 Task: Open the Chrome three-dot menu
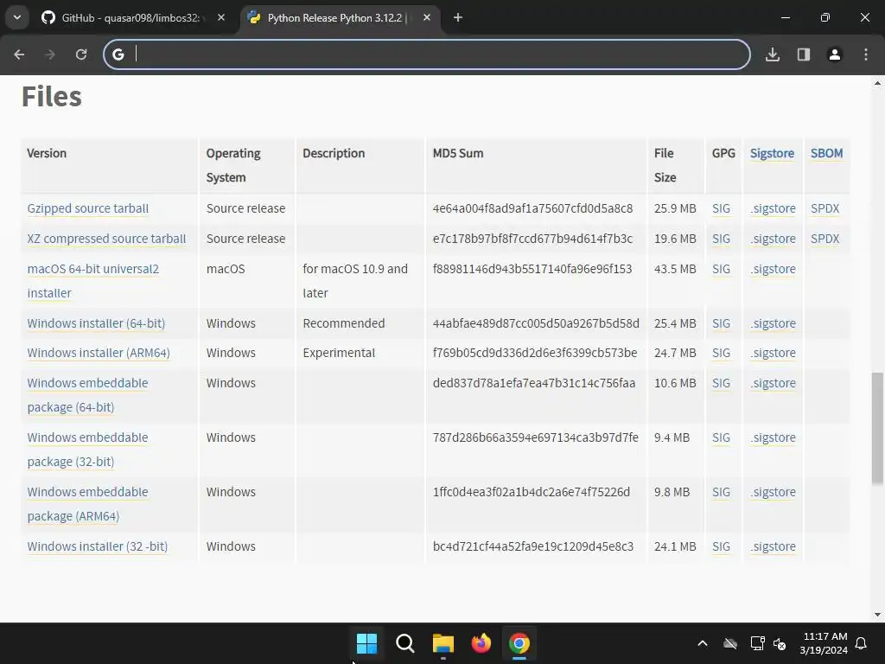coord(866,54)
